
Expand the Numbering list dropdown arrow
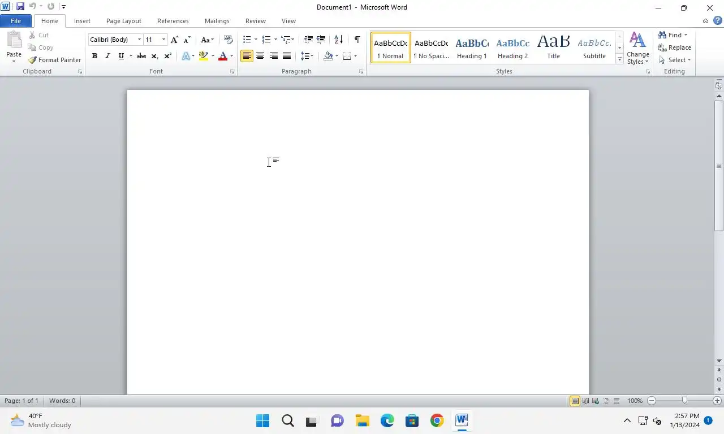click(x=275, y=40)
